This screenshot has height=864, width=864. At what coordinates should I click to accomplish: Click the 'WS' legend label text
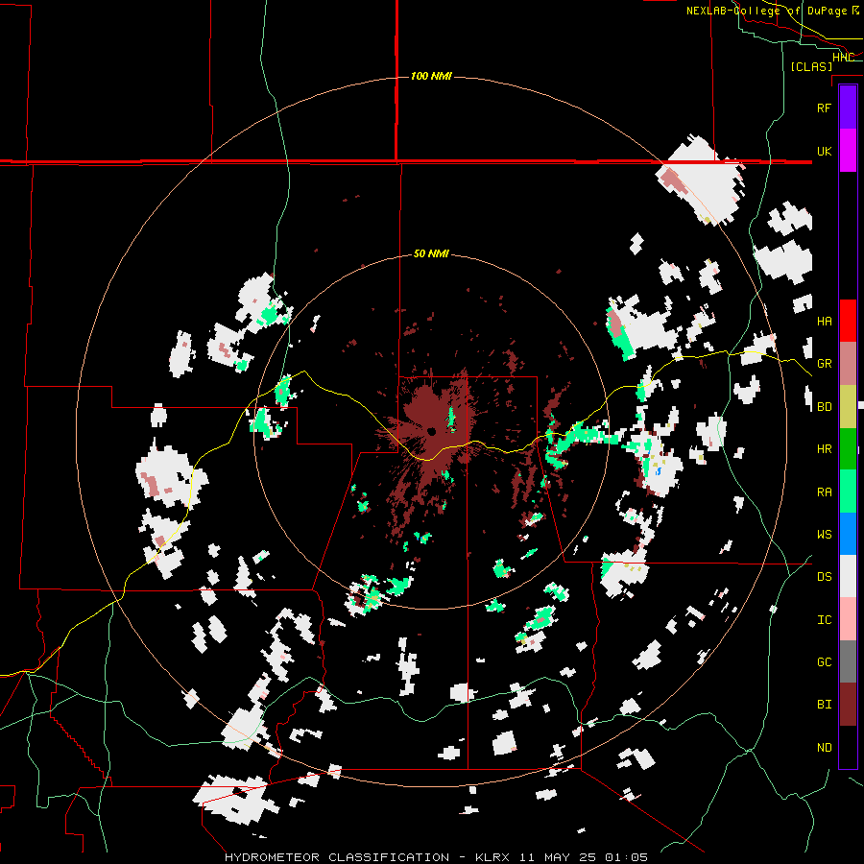[x=824, y=534]
